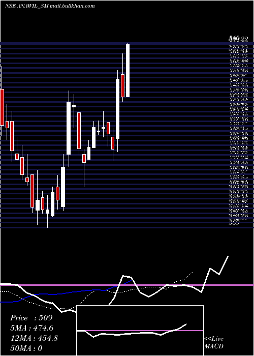Image resolution: width=254 pixels, height=356 pixels.
Task: Click the <<Live MACD label
Action: click(214, 342)
